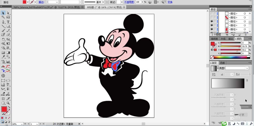Open the zoom level 64% dropdown

point(22,124)
